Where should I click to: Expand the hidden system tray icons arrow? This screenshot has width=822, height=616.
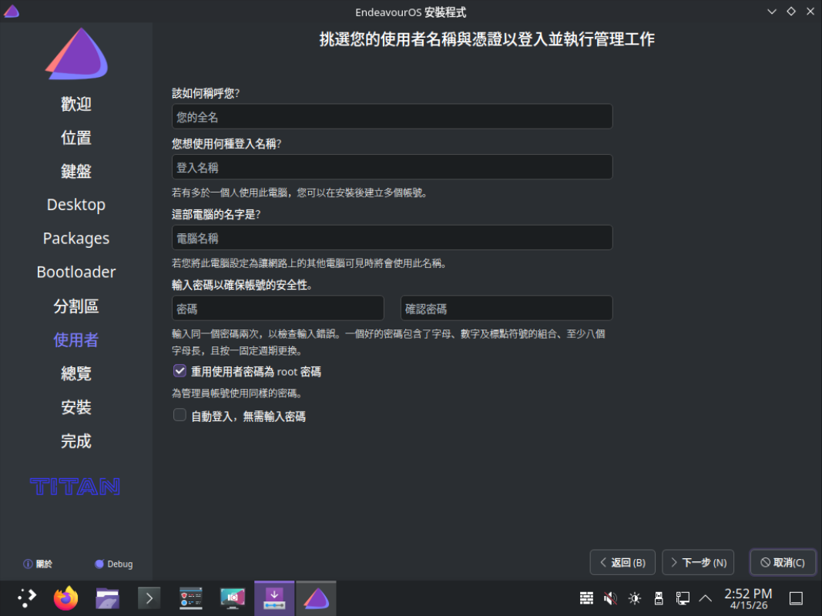(705, 598)
